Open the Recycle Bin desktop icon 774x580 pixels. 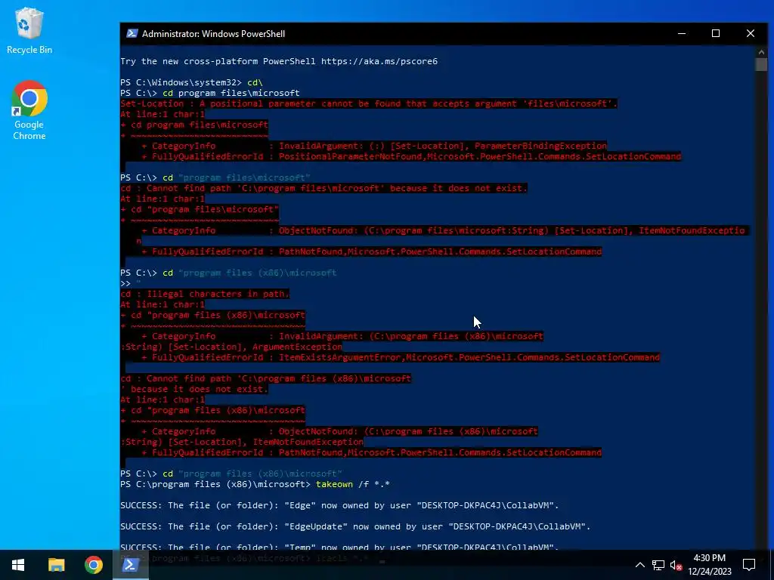[x=29, y=30]
